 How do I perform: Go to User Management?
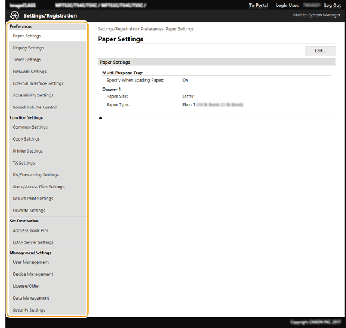point(31,262)
